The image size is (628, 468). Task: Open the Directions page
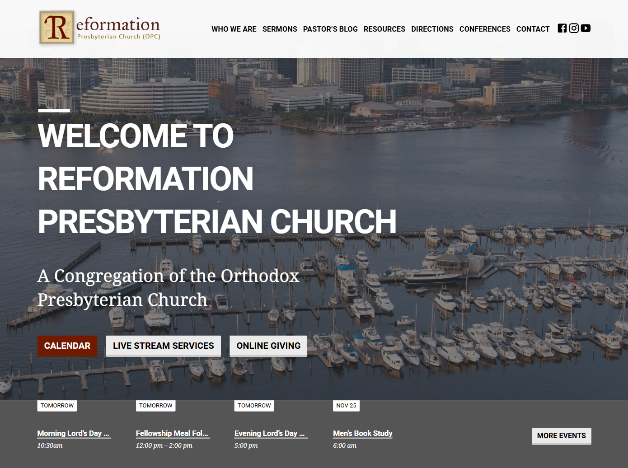click(432, 29)
